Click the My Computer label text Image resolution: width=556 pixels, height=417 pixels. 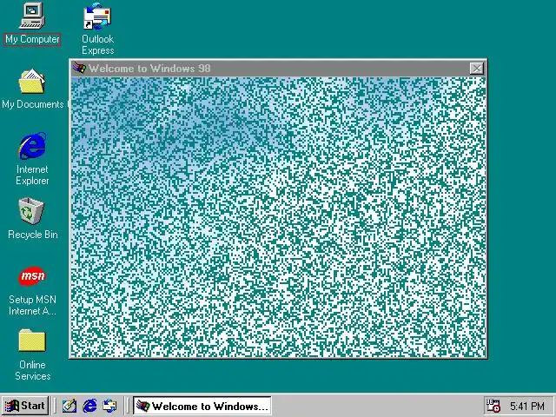coord(32,39)
